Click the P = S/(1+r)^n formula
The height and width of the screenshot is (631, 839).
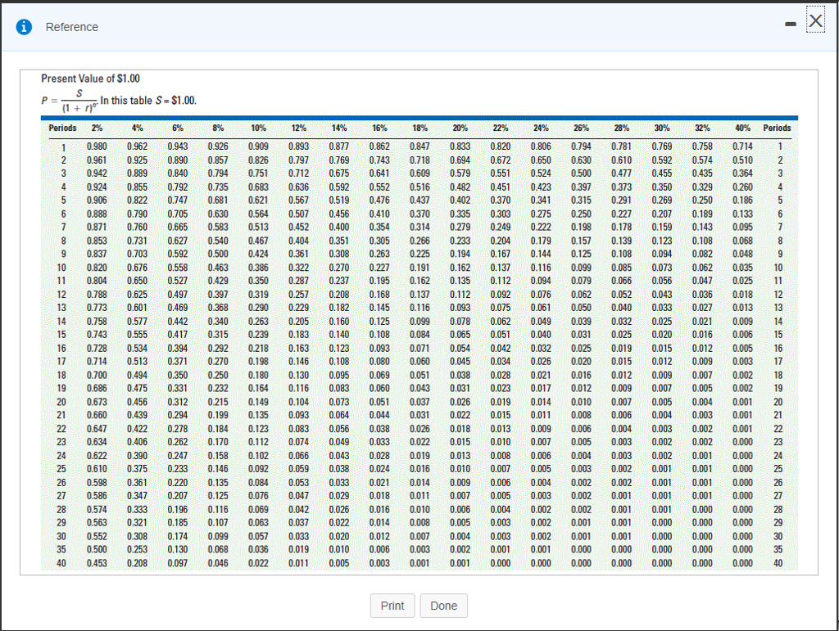click(x=70, y=101)
